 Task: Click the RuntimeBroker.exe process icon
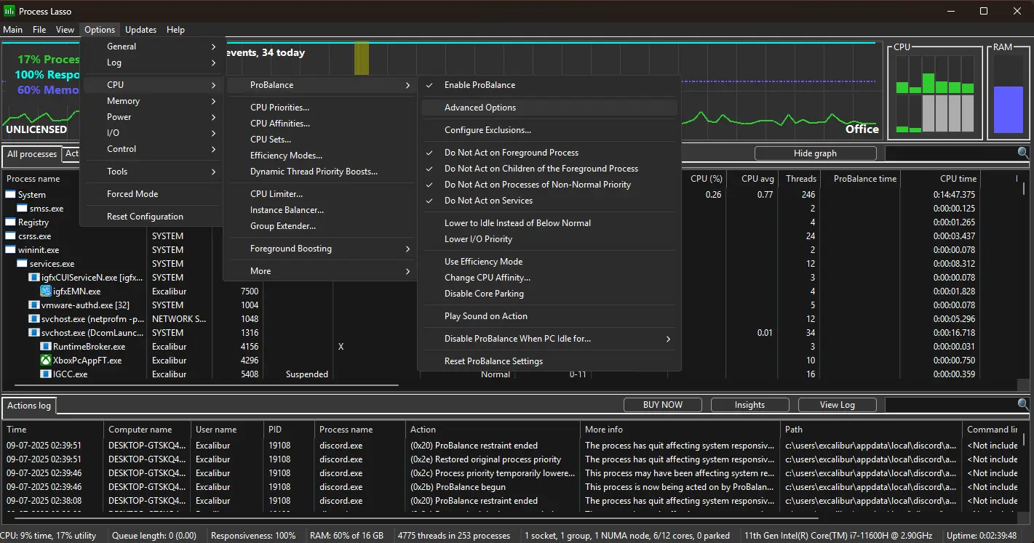pyautogui.click(x=45, y=347)
